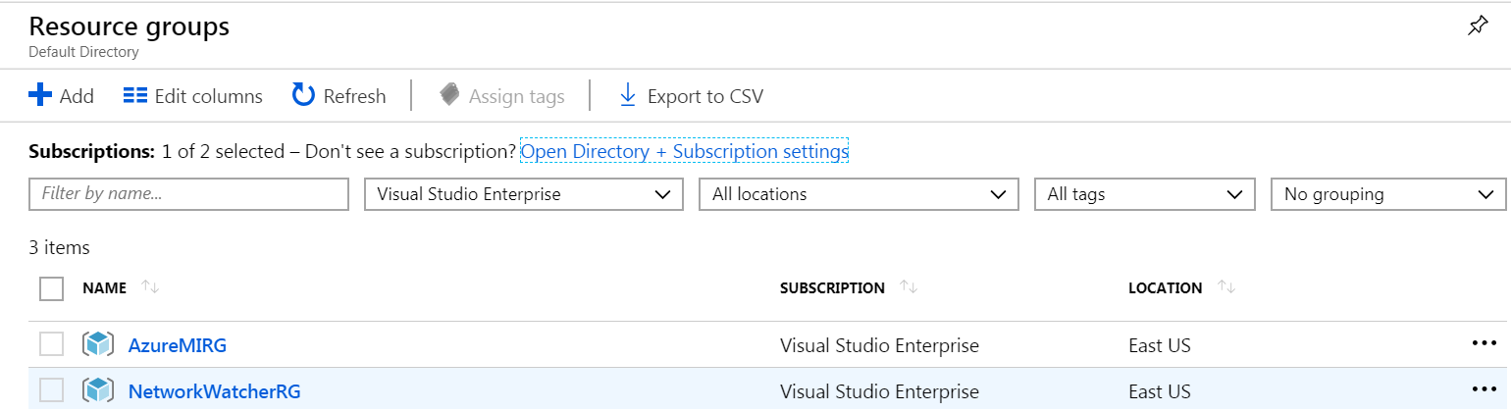
Task: Sort by the NAME column arrows
Action: tap(150, 287)
